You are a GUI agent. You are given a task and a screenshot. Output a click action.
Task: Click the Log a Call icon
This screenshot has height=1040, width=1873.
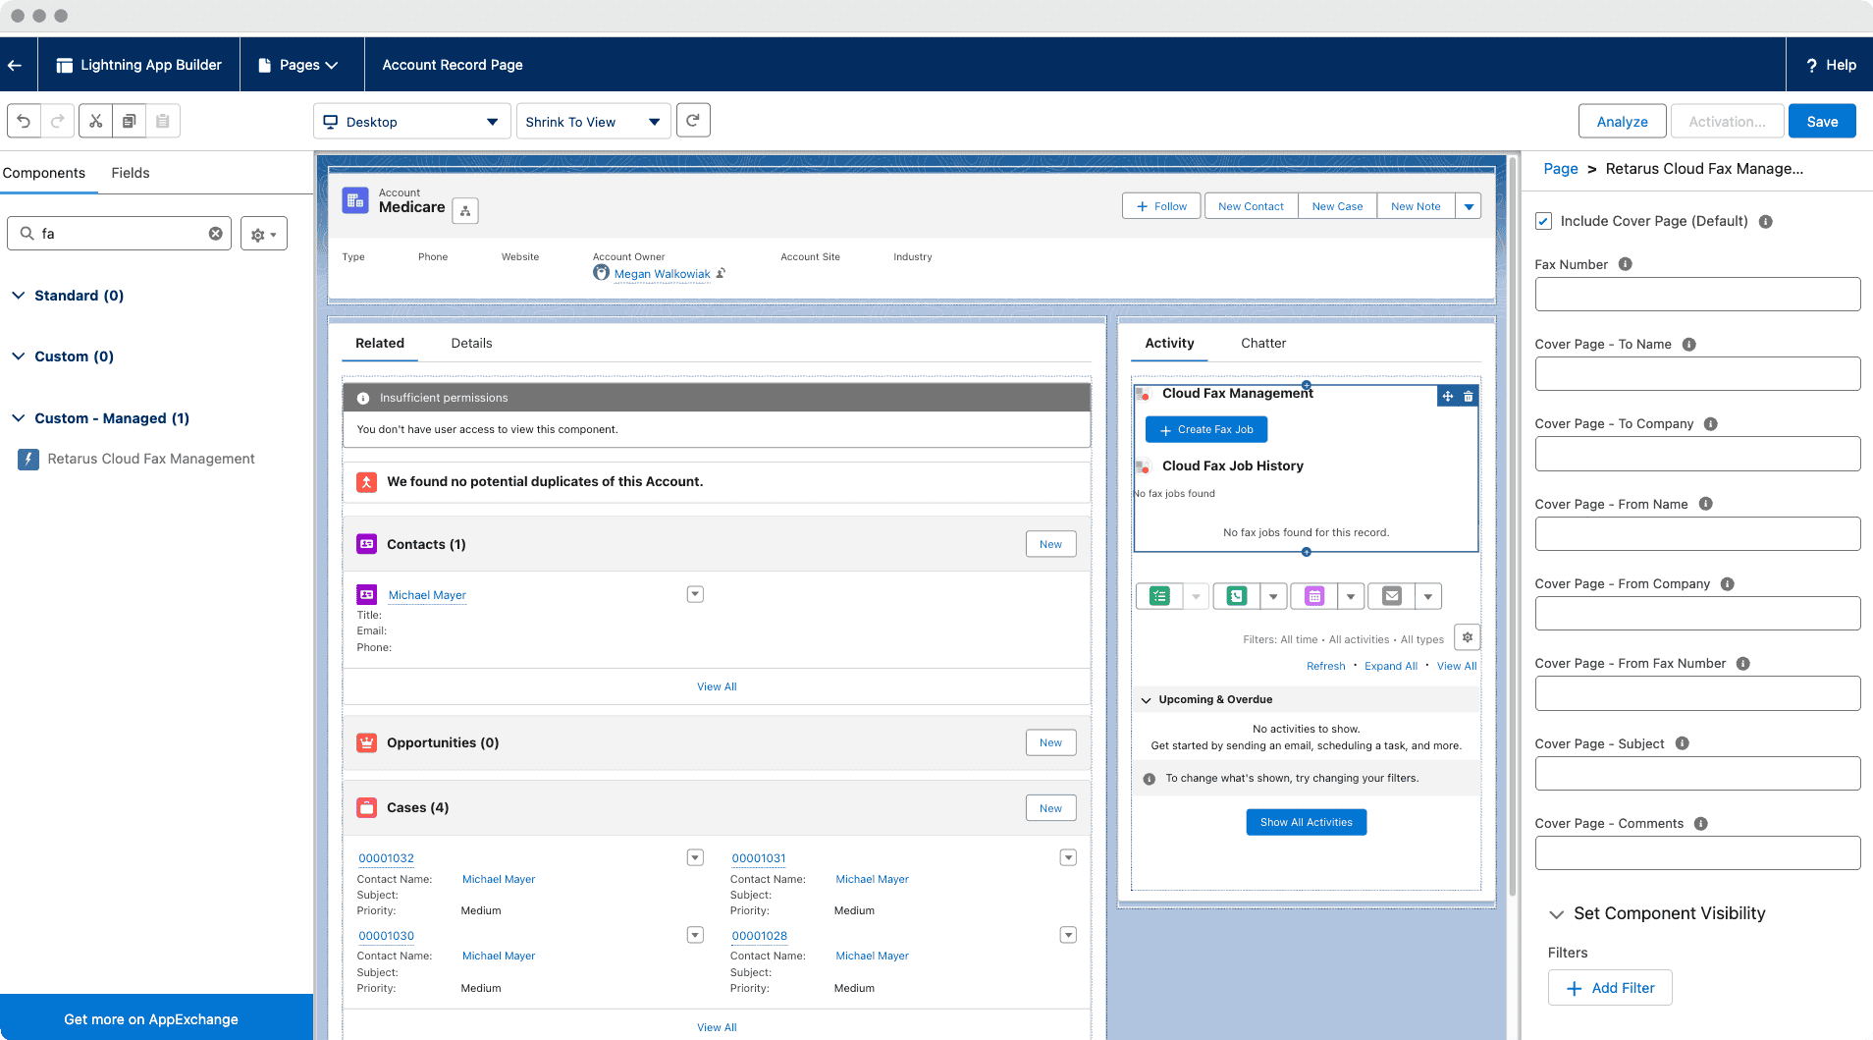click(x=1236, y=596)
